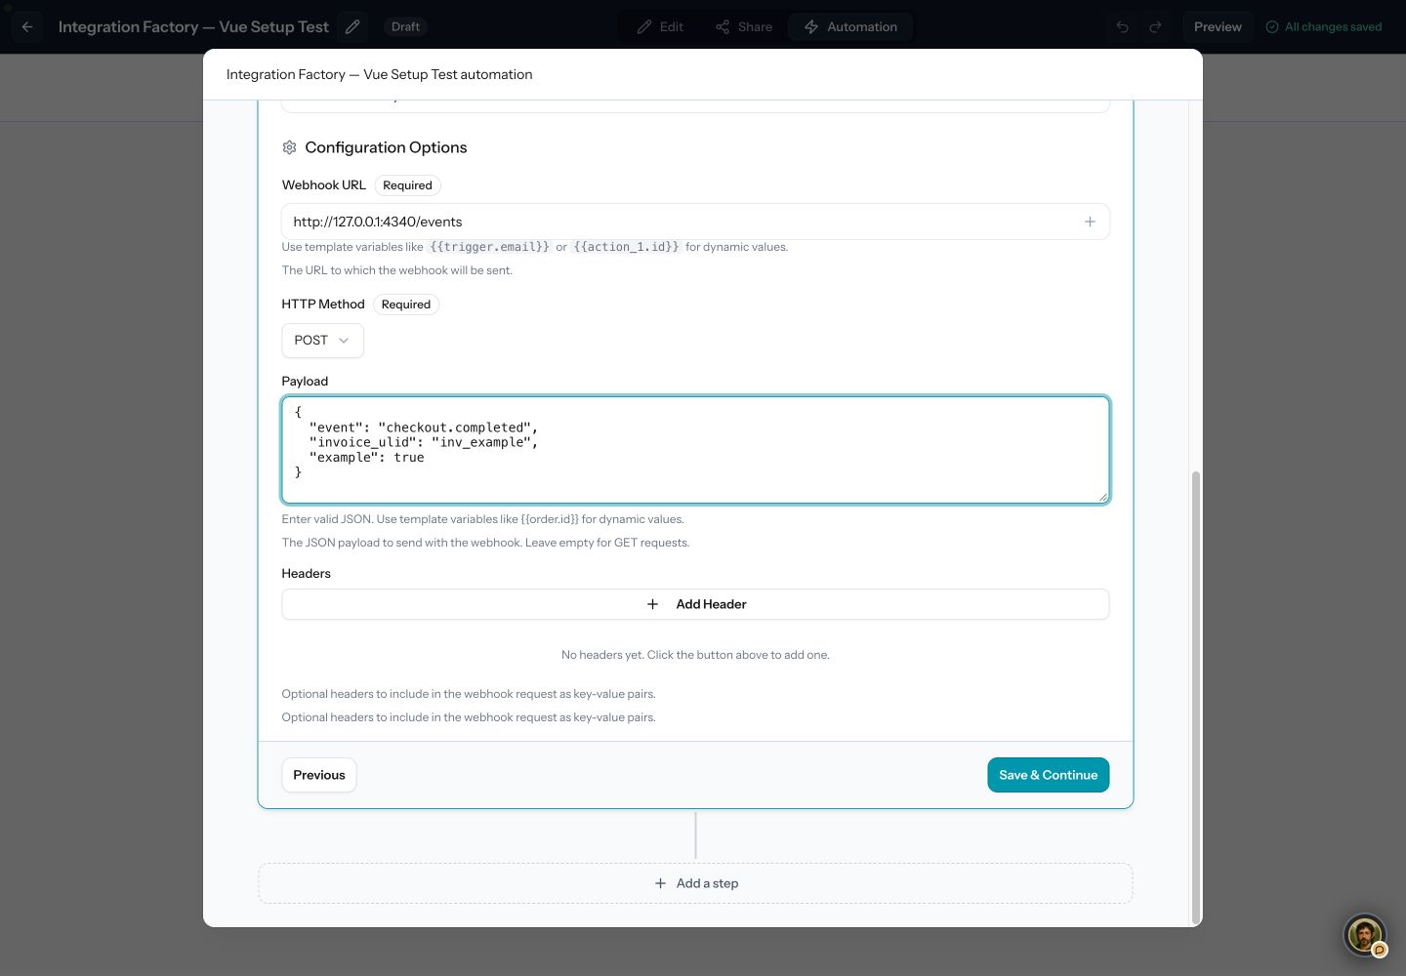Click Save & Continue

pyautogui.click(x=1048, y=775)
